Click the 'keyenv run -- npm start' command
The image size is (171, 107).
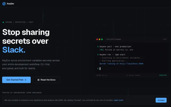[x=112, y=55]
